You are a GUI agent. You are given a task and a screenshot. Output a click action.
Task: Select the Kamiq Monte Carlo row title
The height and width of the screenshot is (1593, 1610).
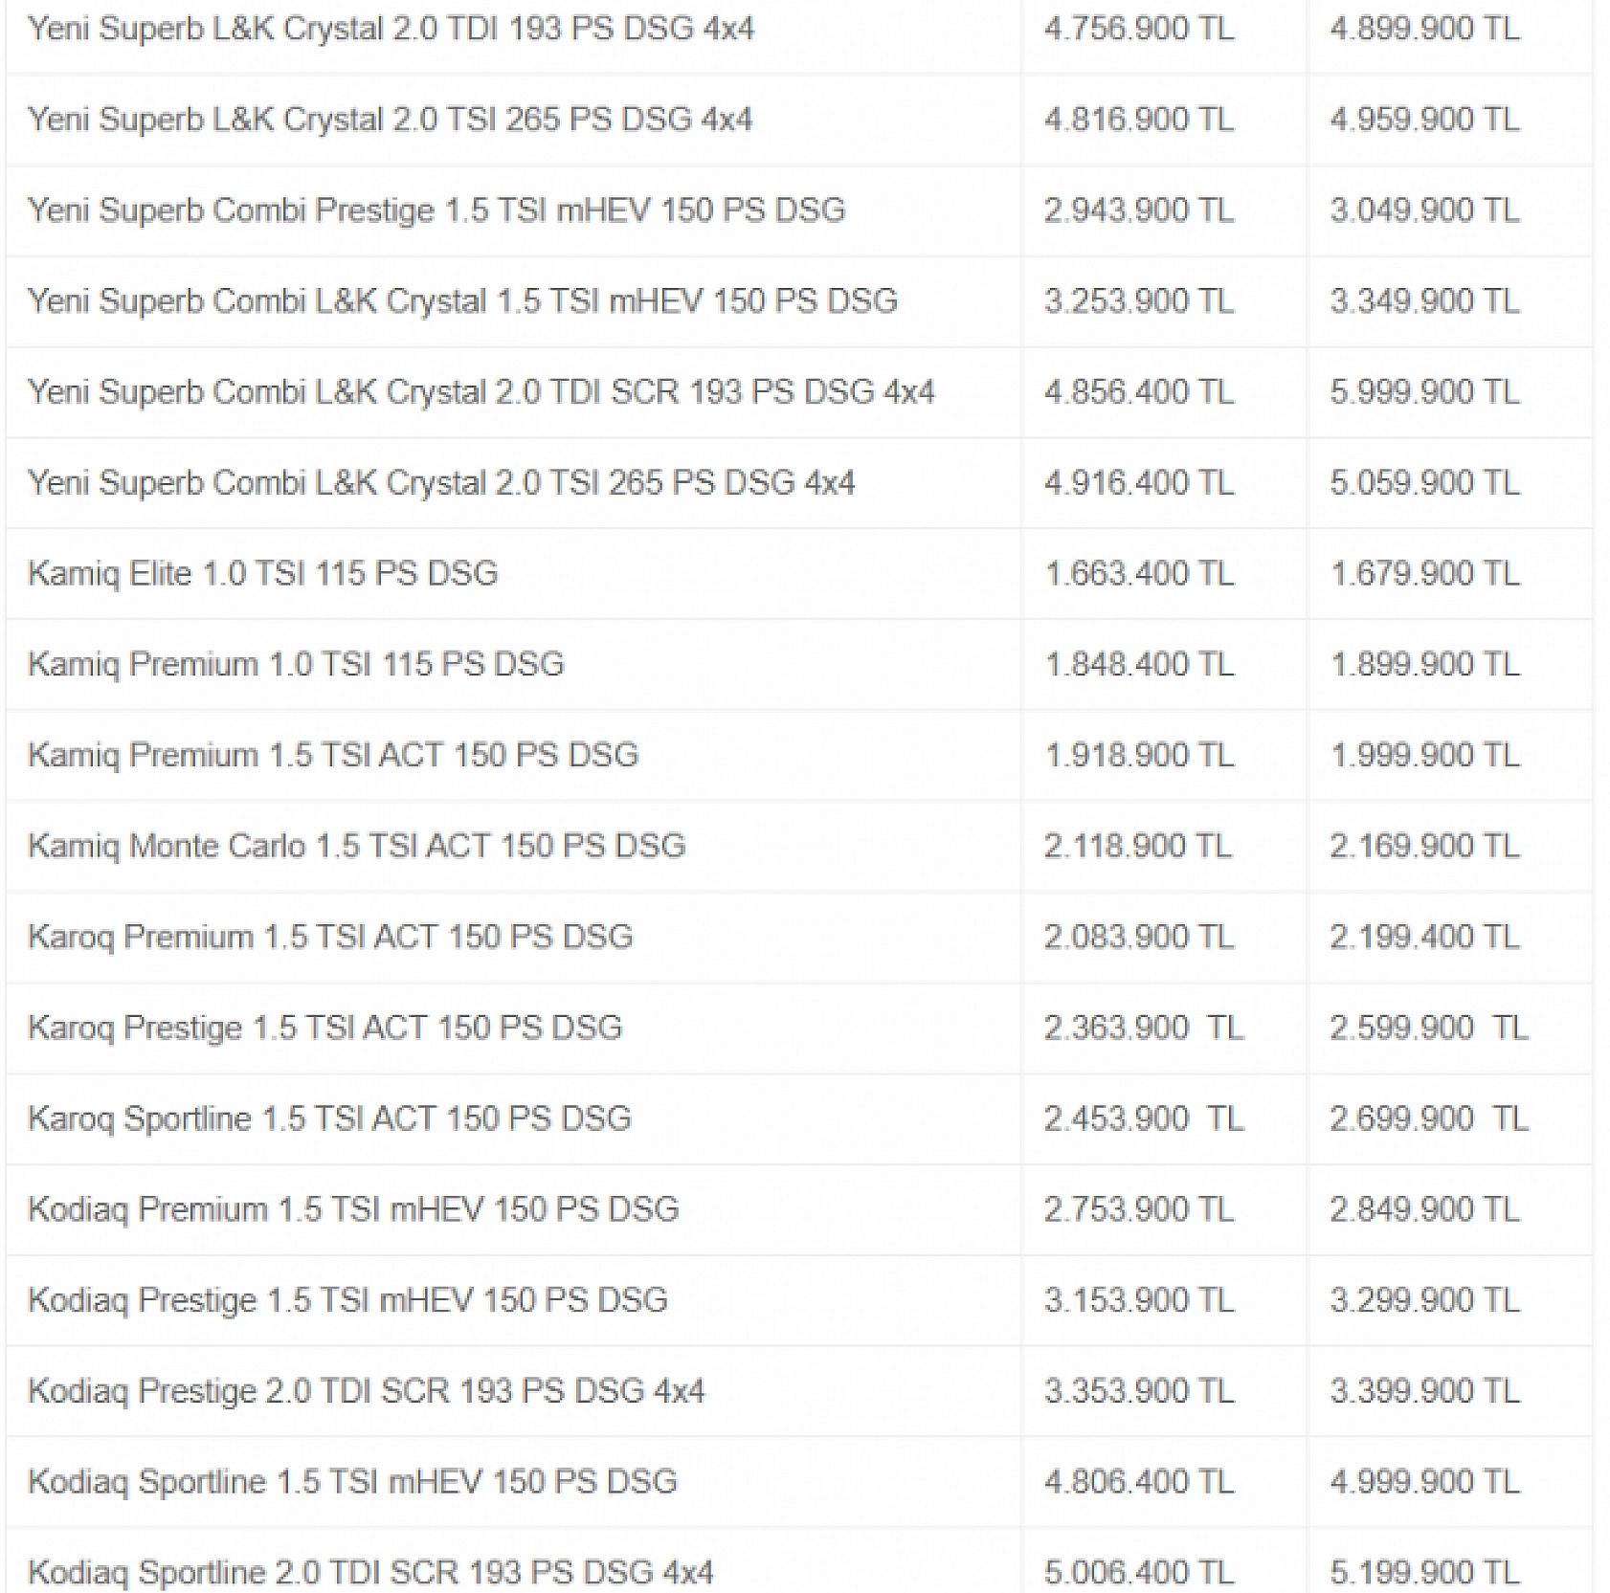click(357, 847)
